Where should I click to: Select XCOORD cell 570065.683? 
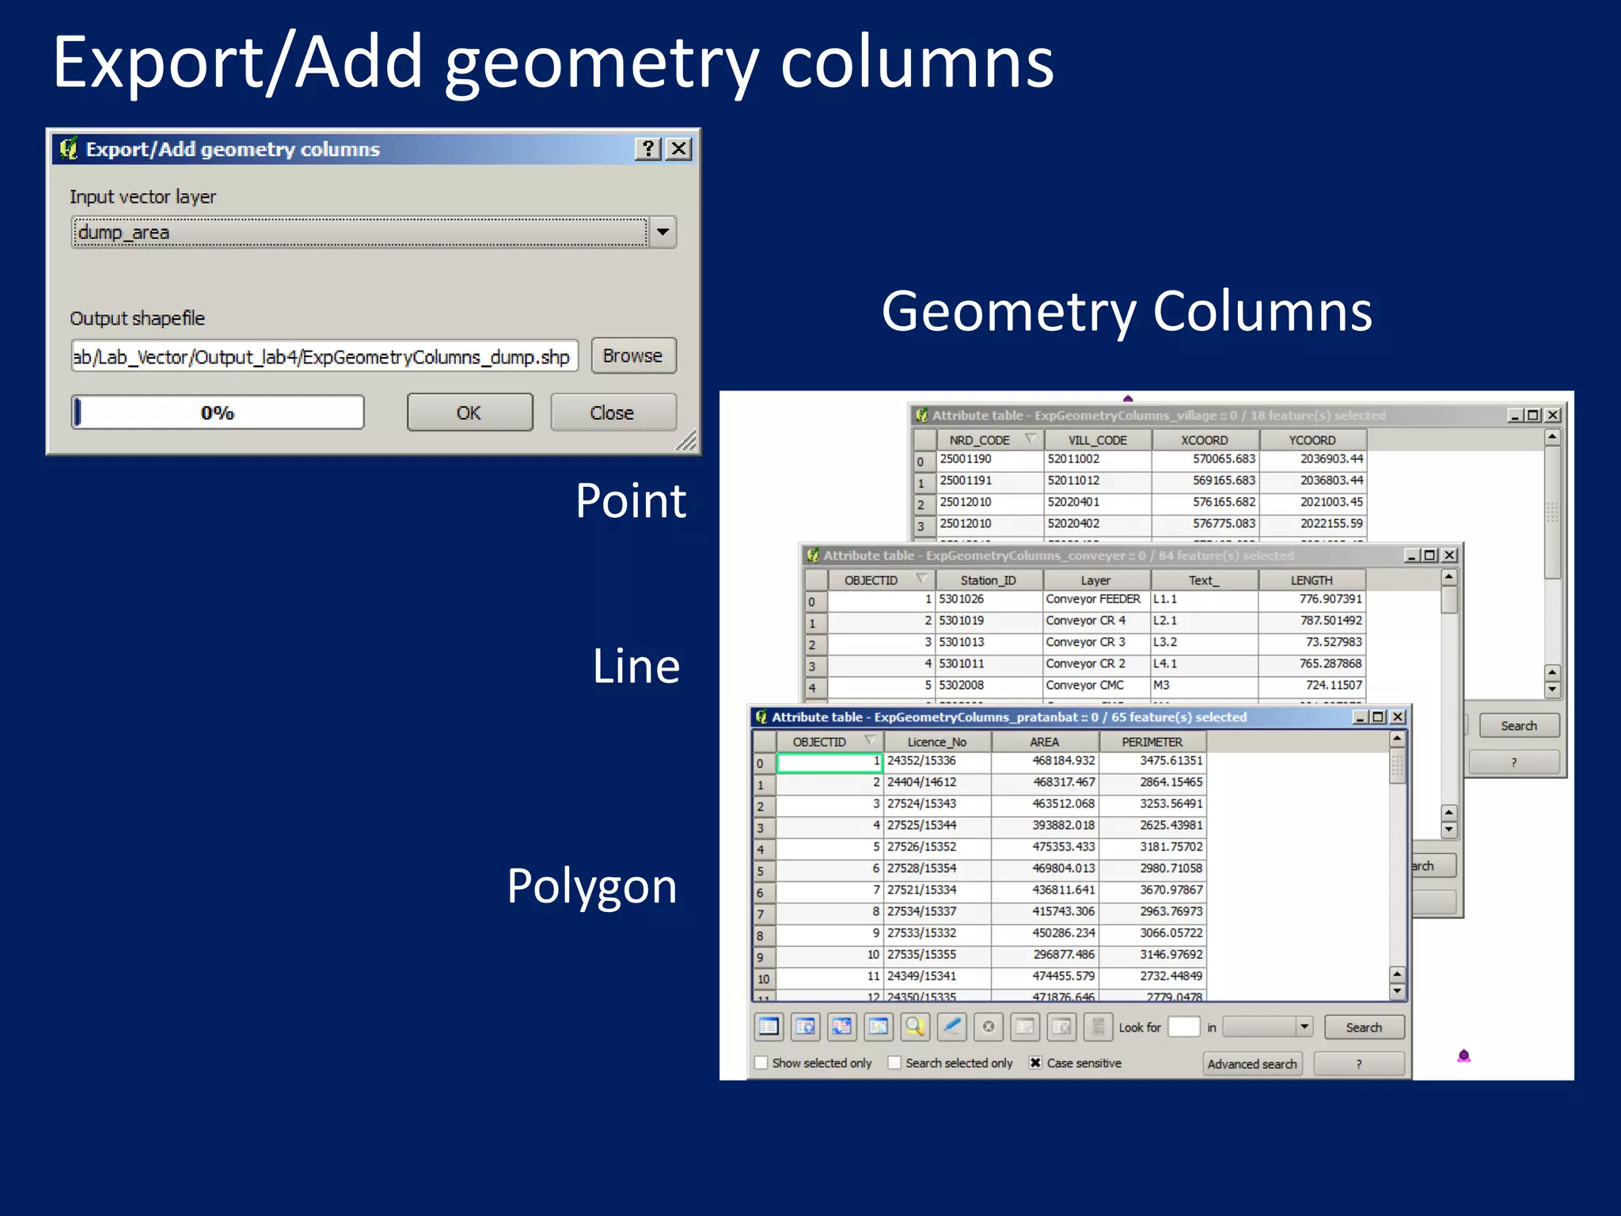(1205, 459)
